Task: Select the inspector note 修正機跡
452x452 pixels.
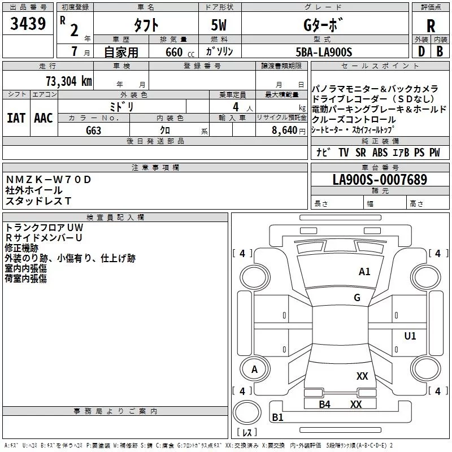Action: [x=21, y=248]
